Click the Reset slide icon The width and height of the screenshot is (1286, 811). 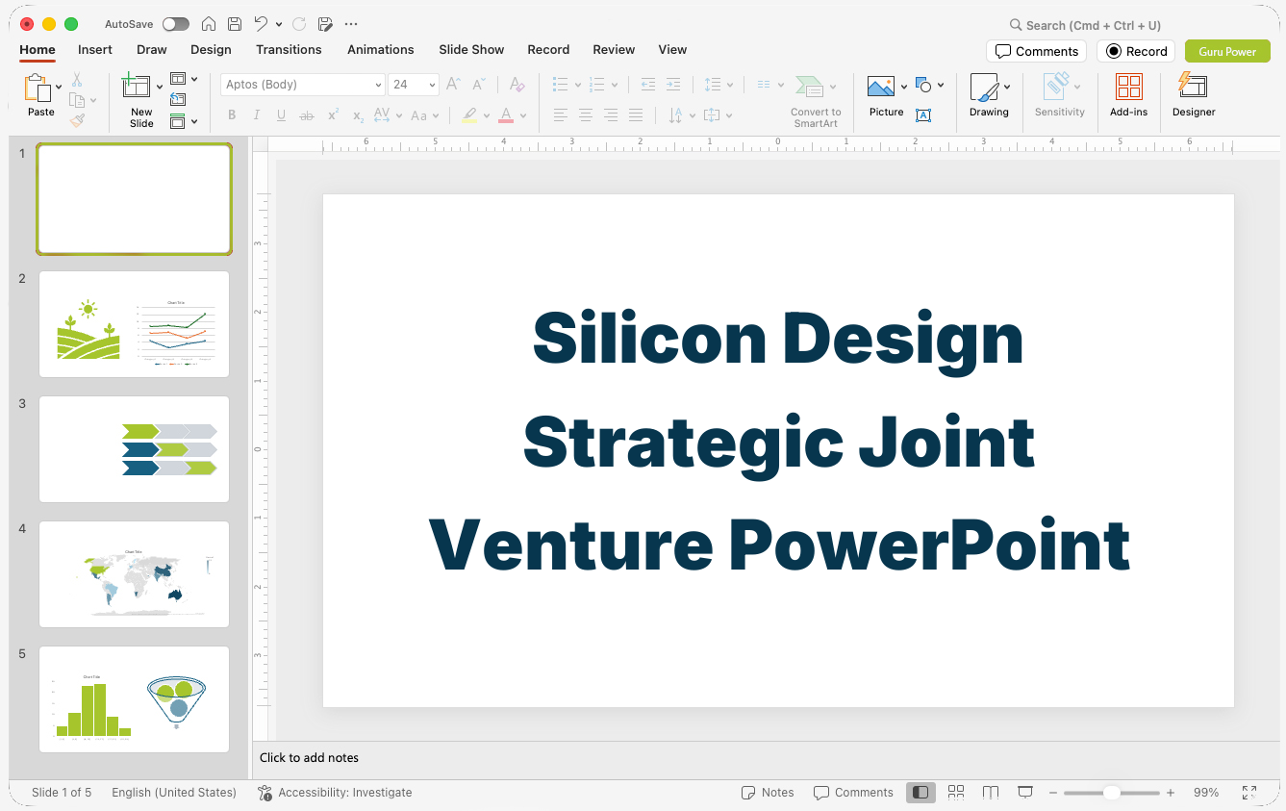coord(178,99)
